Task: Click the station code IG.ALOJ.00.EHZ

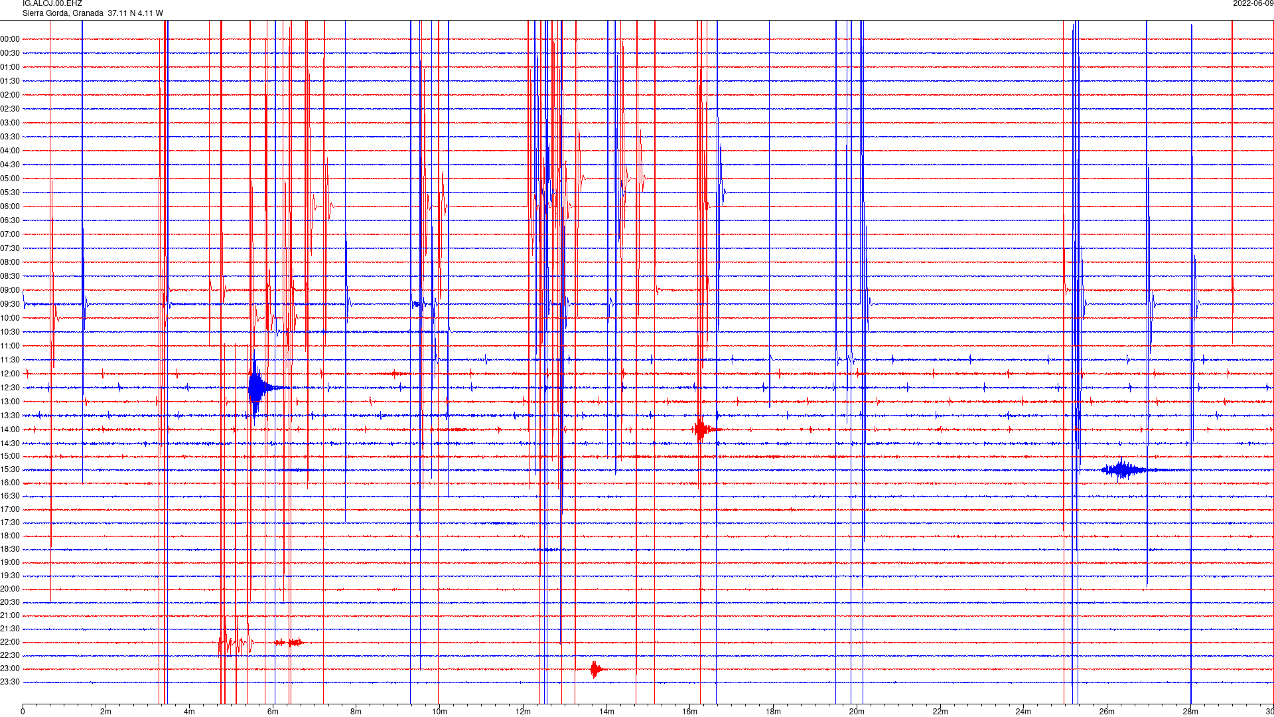Action: [52, 4]
